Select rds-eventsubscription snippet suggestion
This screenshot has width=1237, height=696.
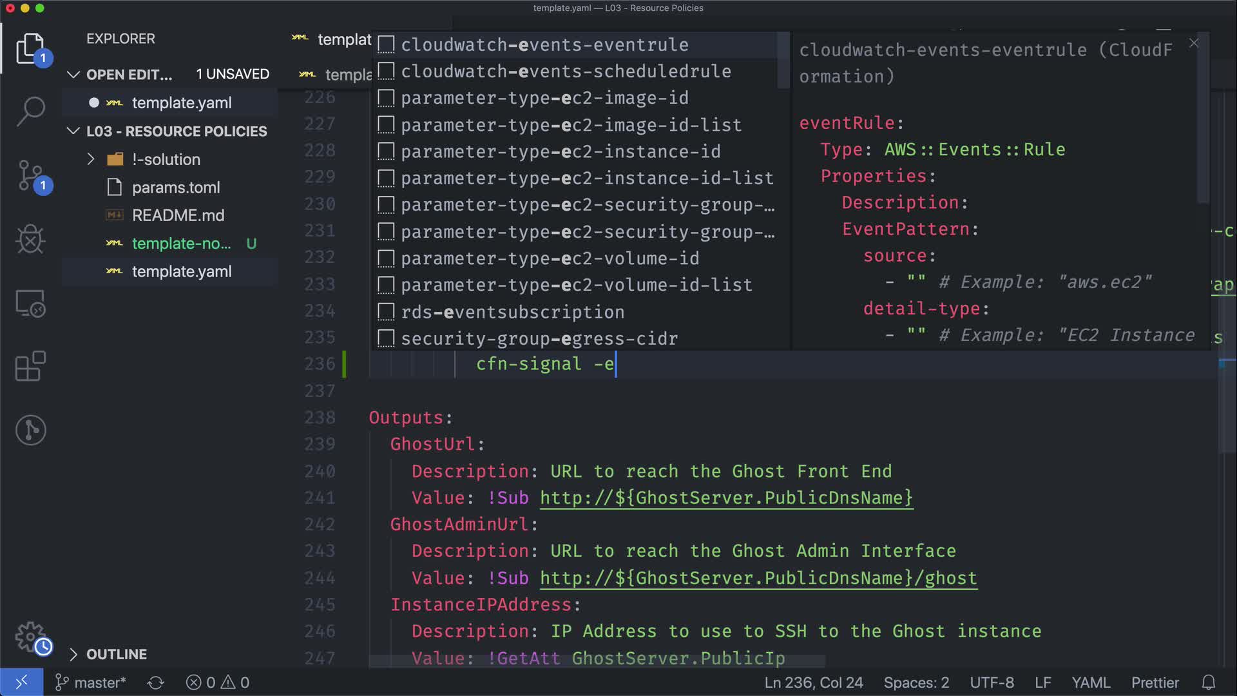[512, 312]
